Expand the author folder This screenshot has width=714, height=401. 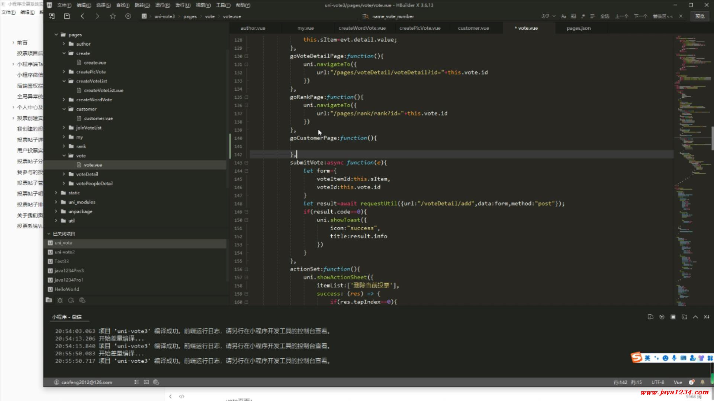pos(64,44)
